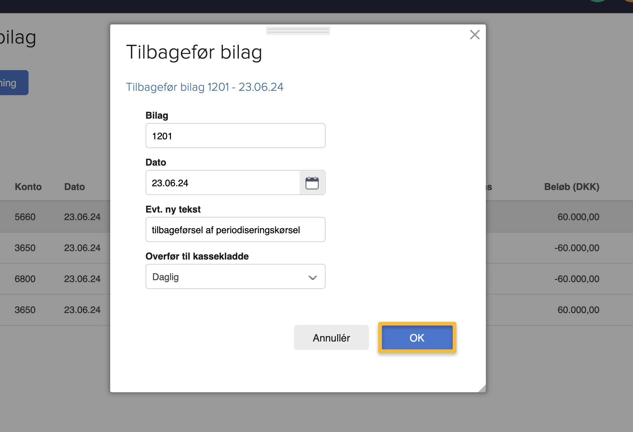Viewport: 633px width, 432px height.
Task: Click the grab handle above the dialog title
Action: [x=298, y=30]
